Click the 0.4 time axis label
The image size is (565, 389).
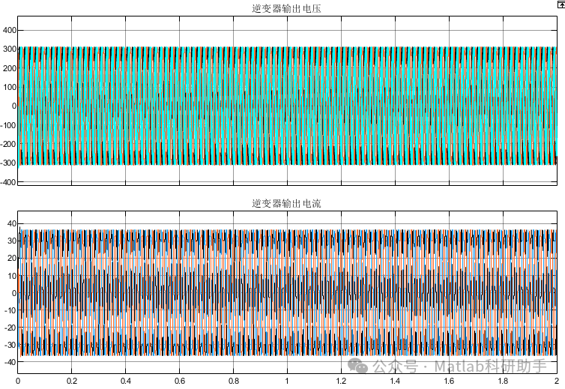(126, 381)
